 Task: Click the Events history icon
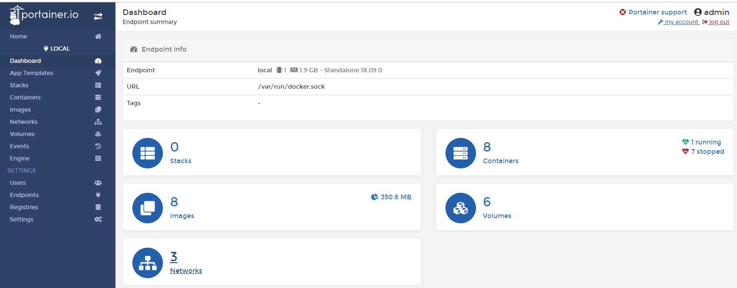point(98,146)
